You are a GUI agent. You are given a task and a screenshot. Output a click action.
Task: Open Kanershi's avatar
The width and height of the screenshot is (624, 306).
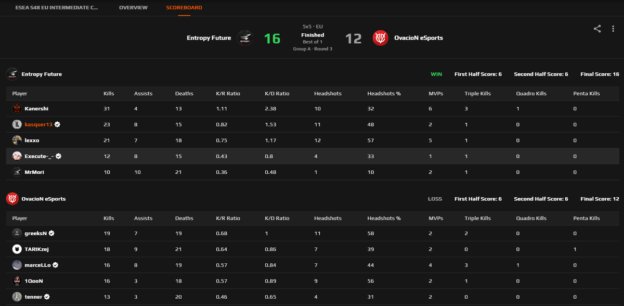(17, 108)
